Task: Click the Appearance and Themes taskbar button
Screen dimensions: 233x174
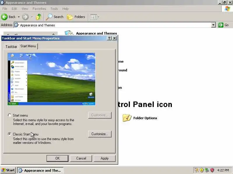Action: click(40, 171)
